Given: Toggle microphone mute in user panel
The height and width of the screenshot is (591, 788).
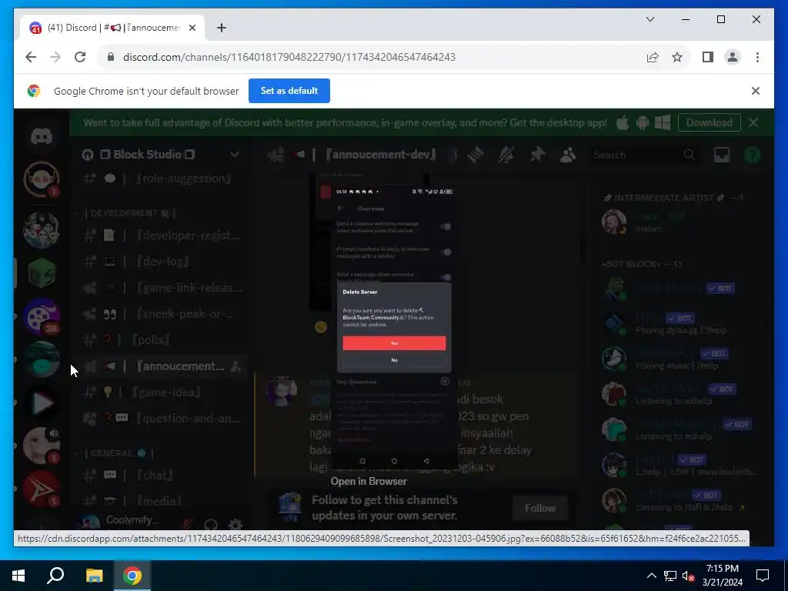Looking at the screenshot, I should coord(188,525).
